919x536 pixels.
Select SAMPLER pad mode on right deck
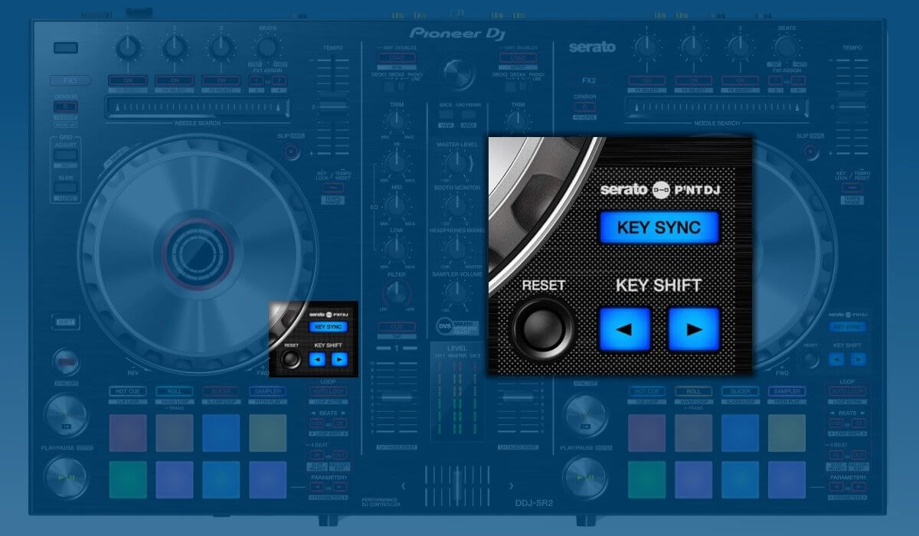pyautogui.click(x=787, y=391)
